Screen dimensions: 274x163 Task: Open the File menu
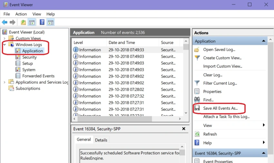pyautogui.click(x=7, y=14)
